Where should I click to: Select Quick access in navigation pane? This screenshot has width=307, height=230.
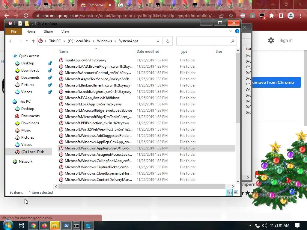pos(29,56)
